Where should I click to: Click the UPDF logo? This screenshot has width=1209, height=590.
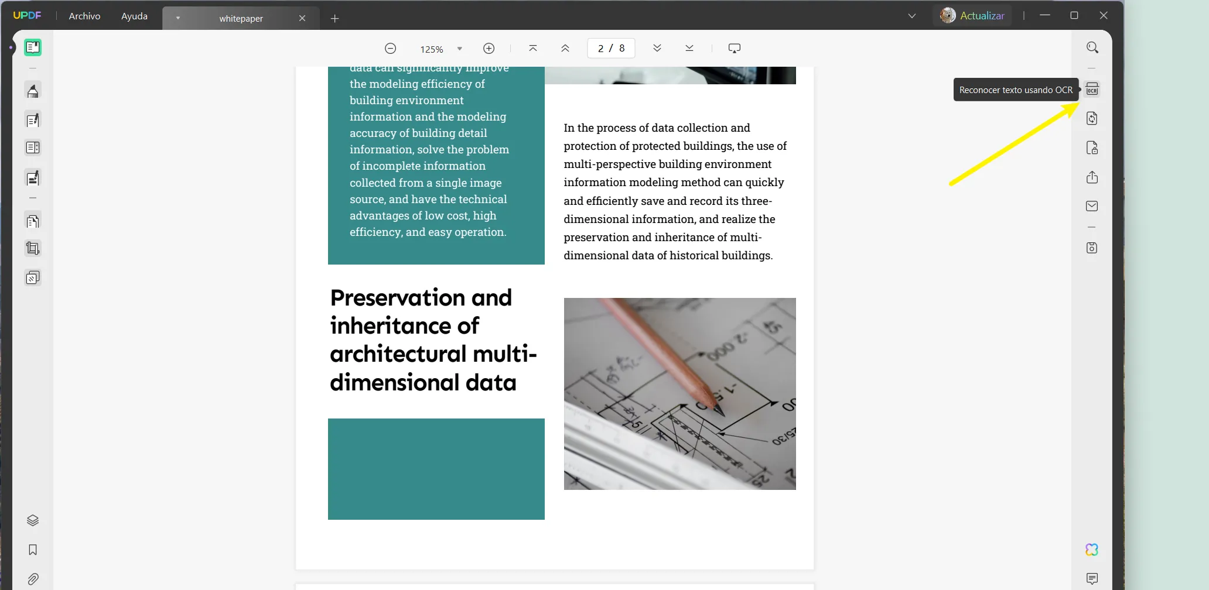(x=27, y=15)
